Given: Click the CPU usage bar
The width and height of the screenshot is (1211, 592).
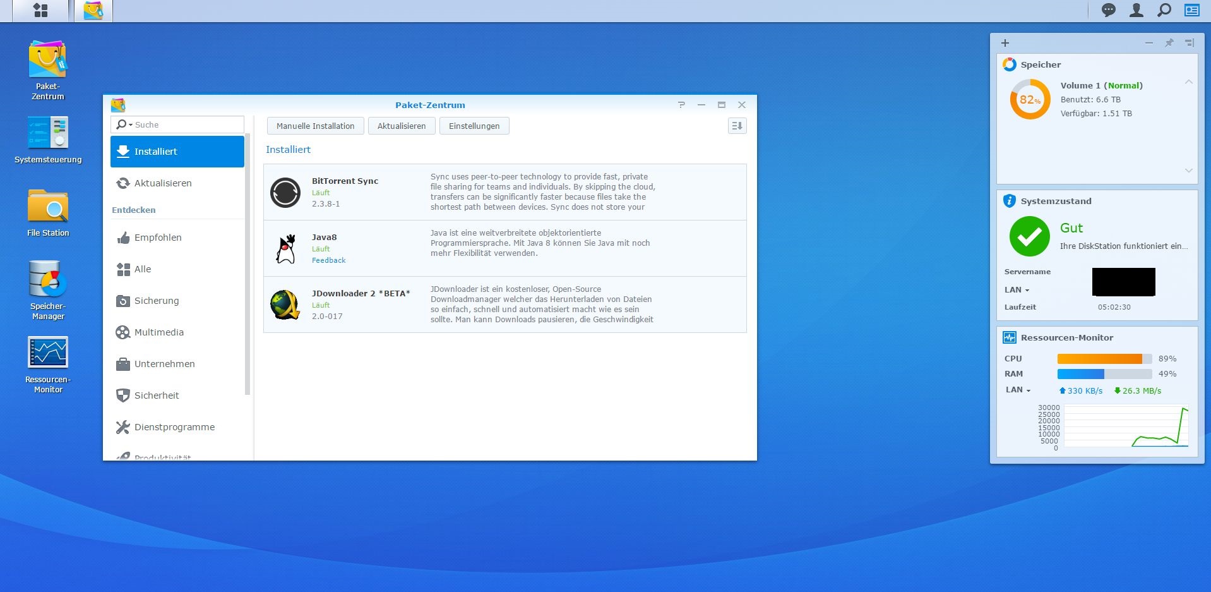Looking at the screenshot, I should pos(1104,359).
